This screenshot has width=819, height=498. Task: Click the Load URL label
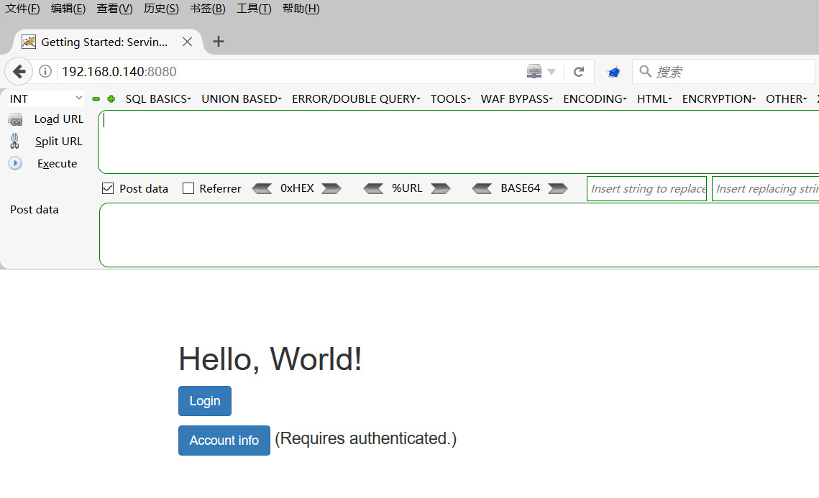point(58,119)
